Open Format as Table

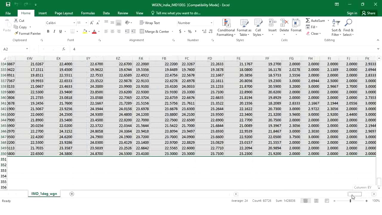pyautogui.click(x=244, y=28)
